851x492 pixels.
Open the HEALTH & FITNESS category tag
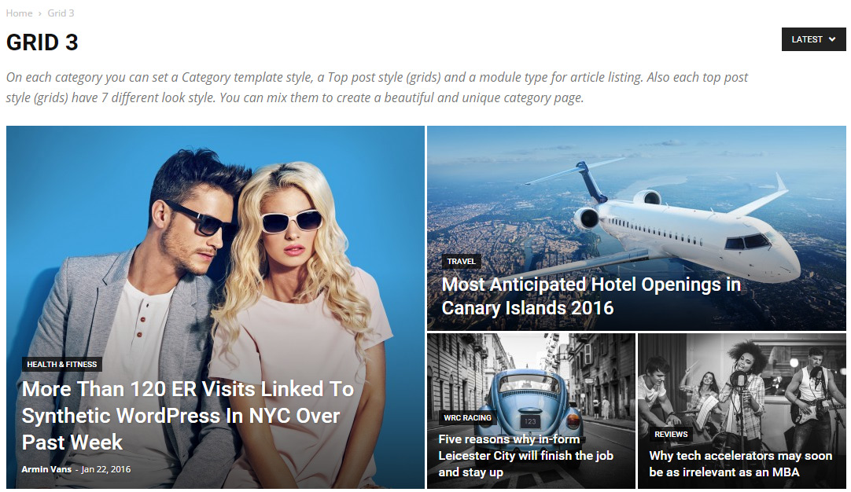tap(62, 365)
